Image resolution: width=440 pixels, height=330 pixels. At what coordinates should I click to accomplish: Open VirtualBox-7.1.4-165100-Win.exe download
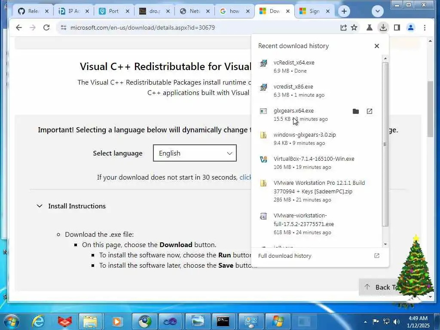coord(316,163)
